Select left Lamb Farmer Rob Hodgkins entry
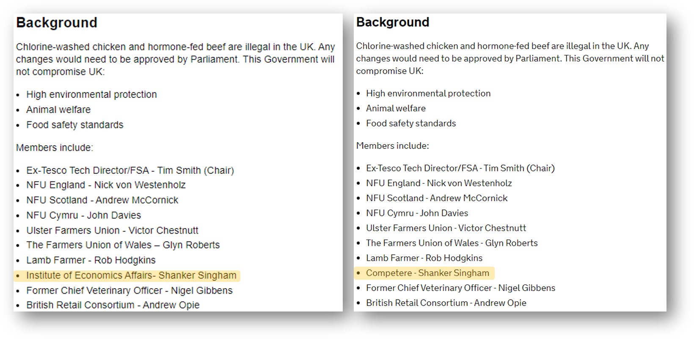The width and height of the screenshot is (694, 339). [x=91, y=260]
